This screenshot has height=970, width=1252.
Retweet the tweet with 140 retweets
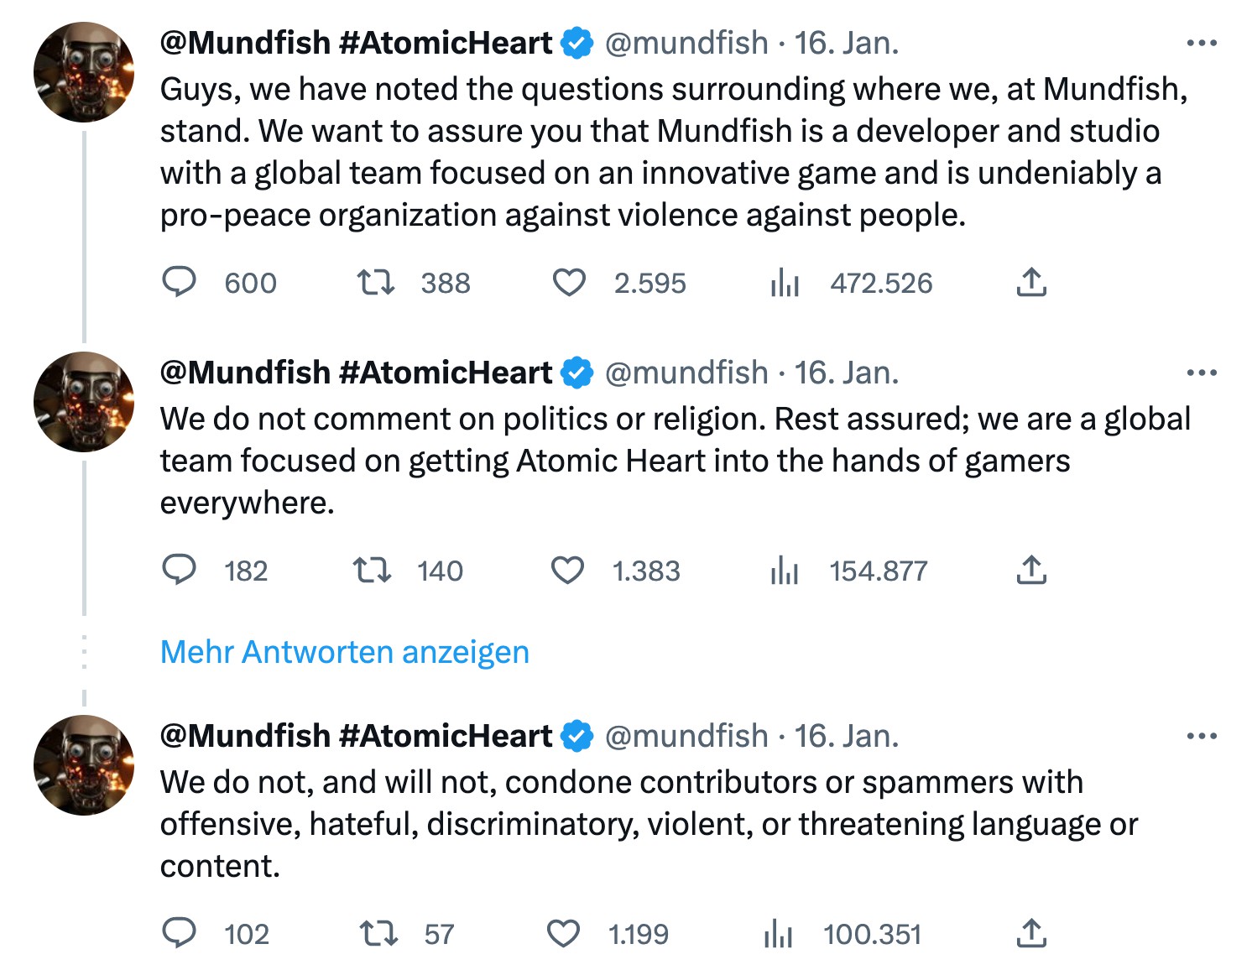pyautogui.click(x=373, y=571)
